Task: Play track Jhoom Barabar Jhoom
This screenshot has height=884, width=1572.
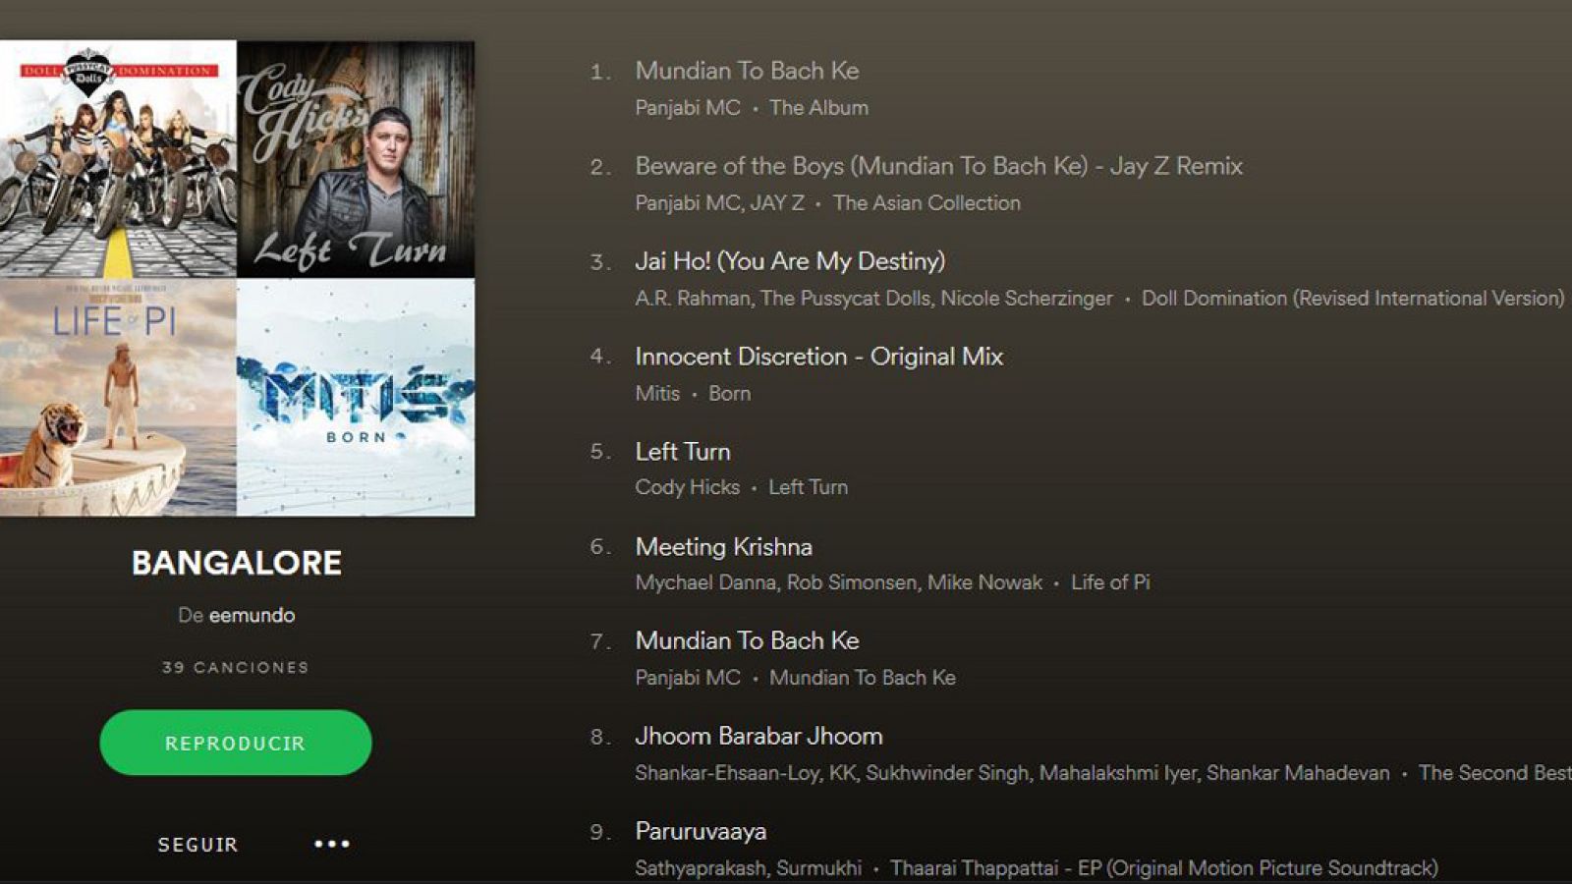Action: coord(758,736)
